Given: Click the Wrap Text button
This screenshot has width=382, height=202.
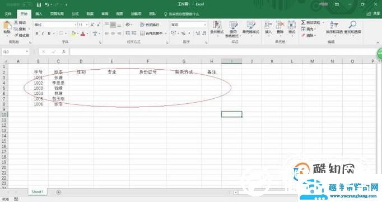Looking at the screenshot, I should 150,25.
